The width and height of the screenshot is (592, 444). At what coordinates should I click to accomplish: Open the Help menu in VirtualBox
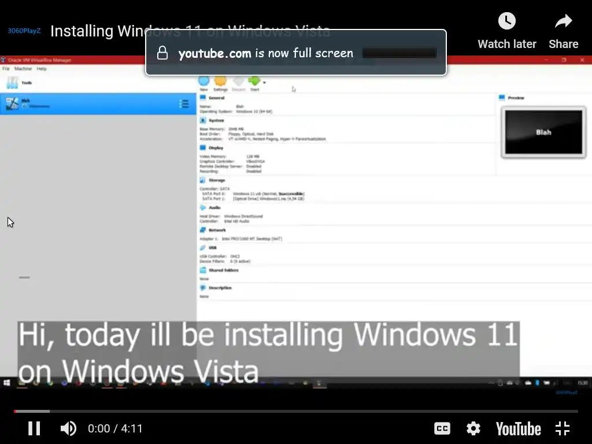pyautogui.click(x=42, y=69)
